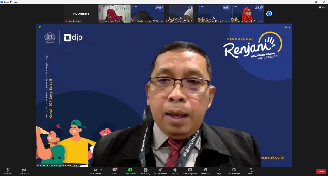Click the green Share Screen button
This screenshot has width=328, height=176.
pos(130,171)
